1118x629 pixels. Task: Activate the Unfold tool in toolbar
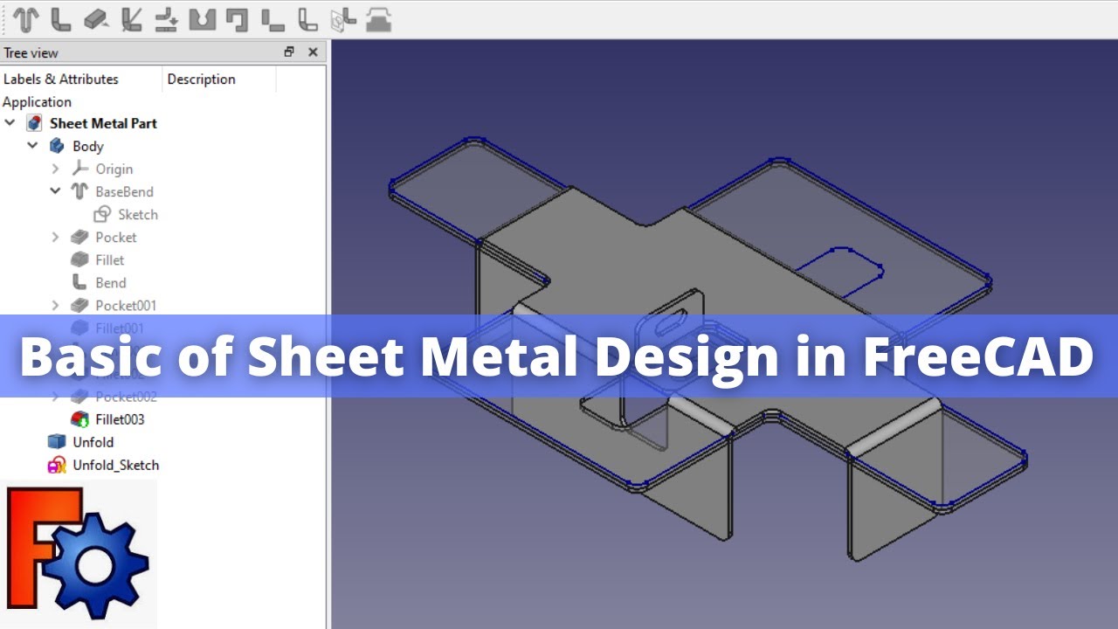tap(167, 18)
